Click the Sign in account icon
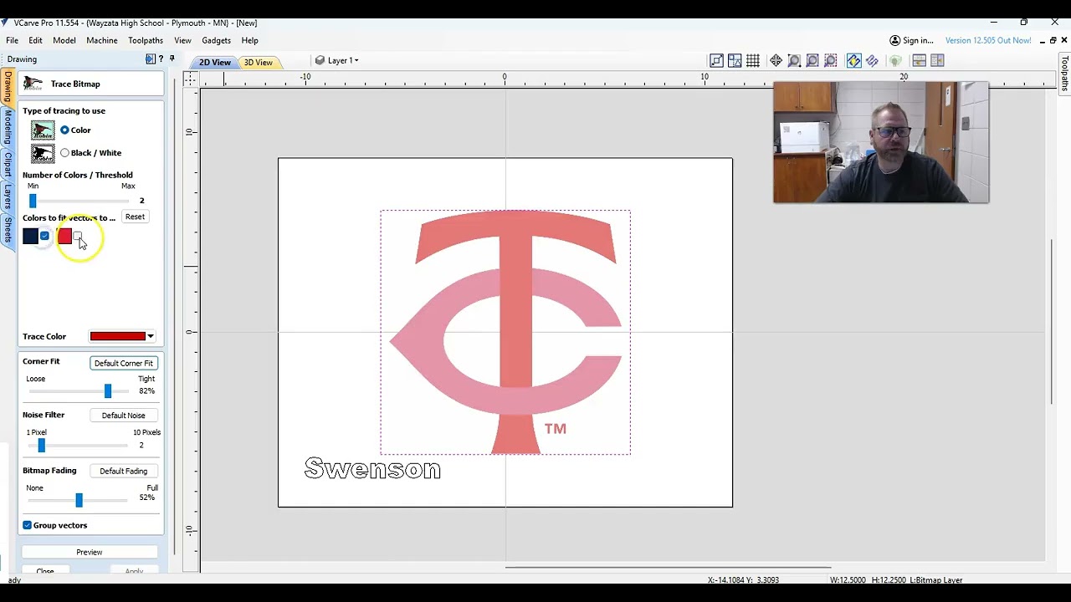Viewport: 1071px width, 602px height. (x=894, y=40)
